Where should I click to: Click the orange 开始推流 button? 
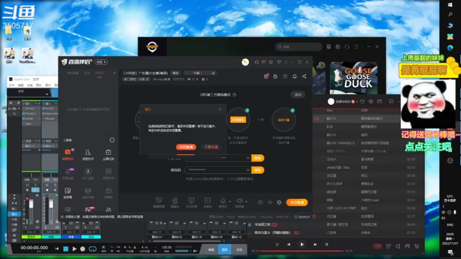point(238,120)
